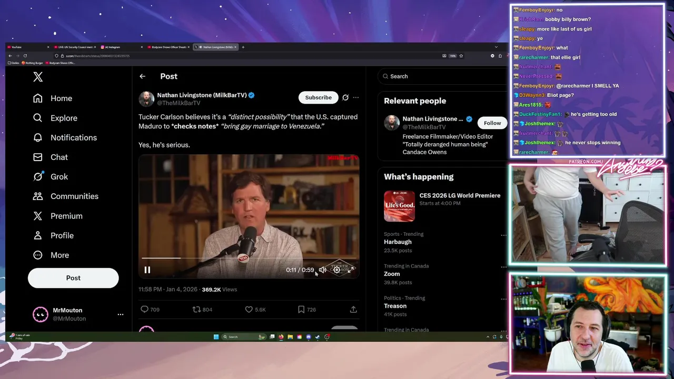Viewport: 674px width, 379px height.
Task: Click the X logo in the sidebar
Action: coord(38,77)
